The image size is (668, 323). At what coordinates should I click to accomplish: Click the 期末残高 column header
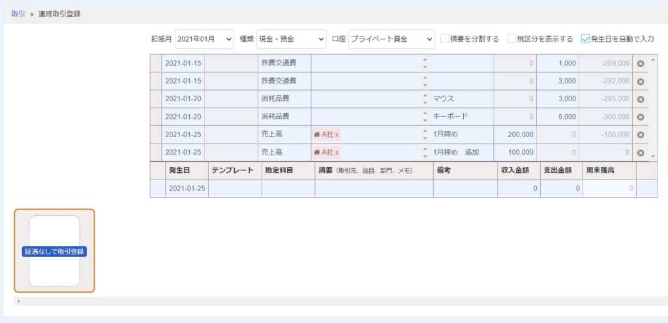coord(609,170)
